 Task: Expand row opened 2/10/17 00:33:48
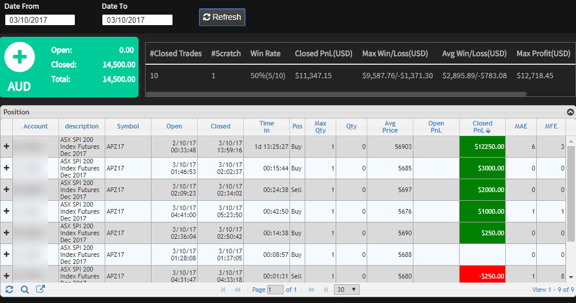(6, 147)
